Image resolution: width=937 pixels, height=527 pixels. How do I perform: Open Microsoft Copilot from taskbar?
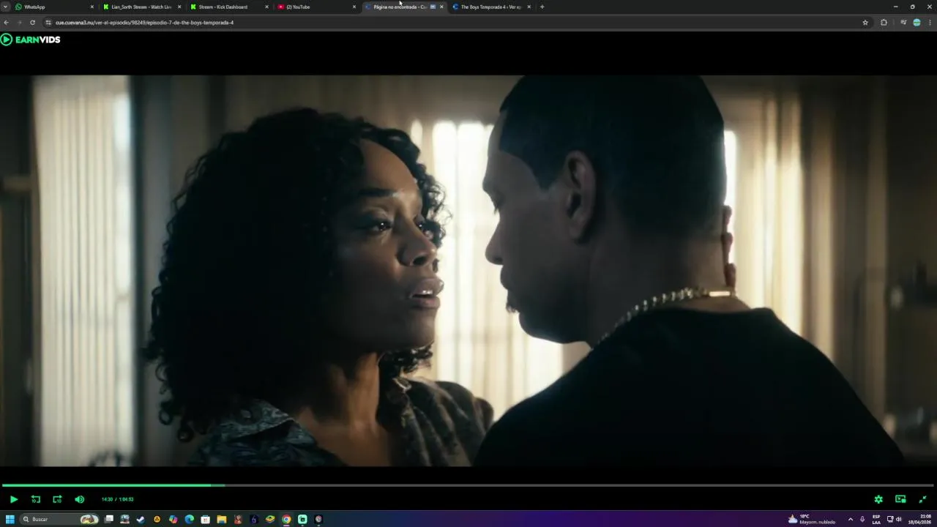pos(173,519)
